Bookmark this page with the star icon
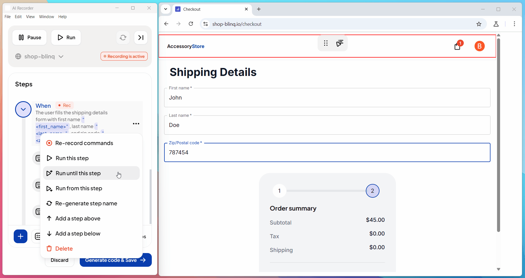The image size is (525, 278). [479, 24]
